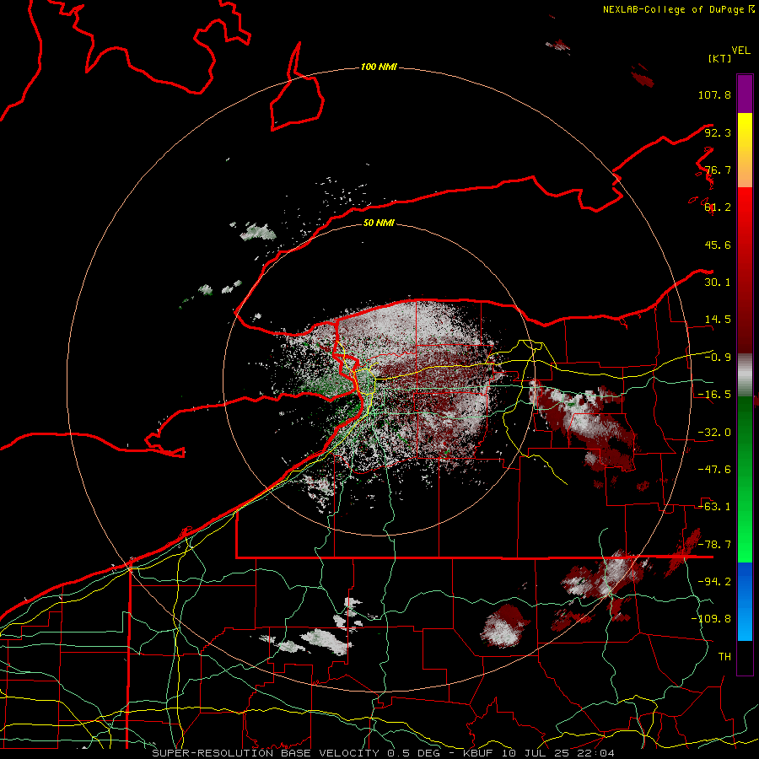759x759 pixels.
Task: Select the 45.6 scale value
Action: (718, 245)
